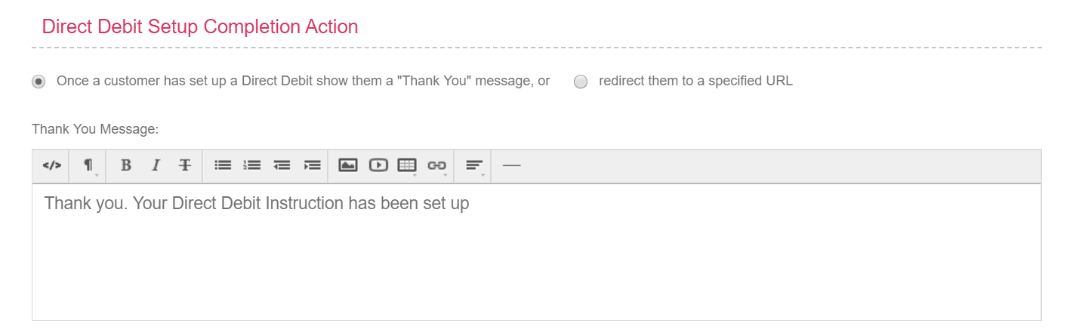Apply italic formatting

click(x=156, y=165)
